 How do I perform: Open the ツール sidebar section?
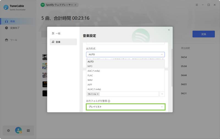(x=18, y=40)
